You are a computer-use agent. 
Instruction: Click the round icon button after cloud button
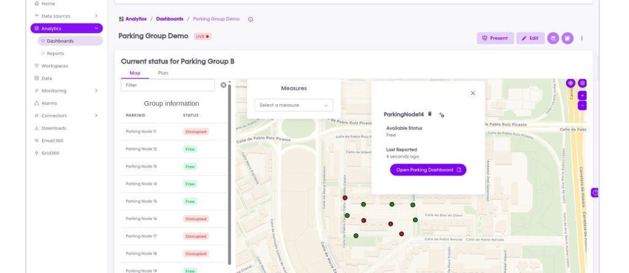pos(567,39)
